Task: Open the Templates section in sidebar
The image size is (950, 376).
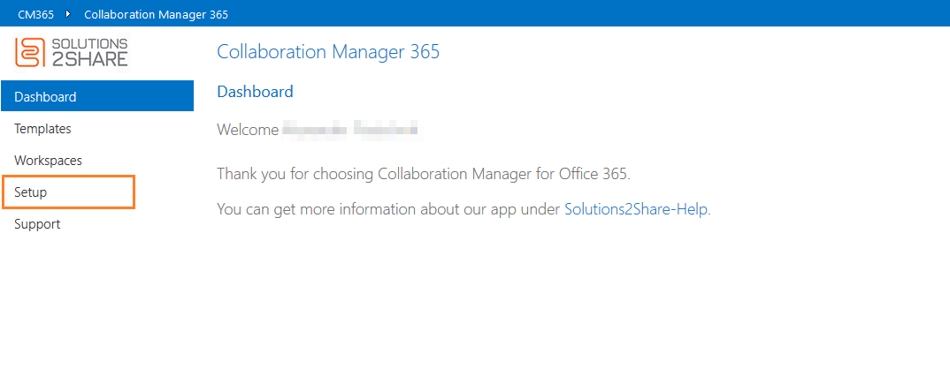Action: 42,129
